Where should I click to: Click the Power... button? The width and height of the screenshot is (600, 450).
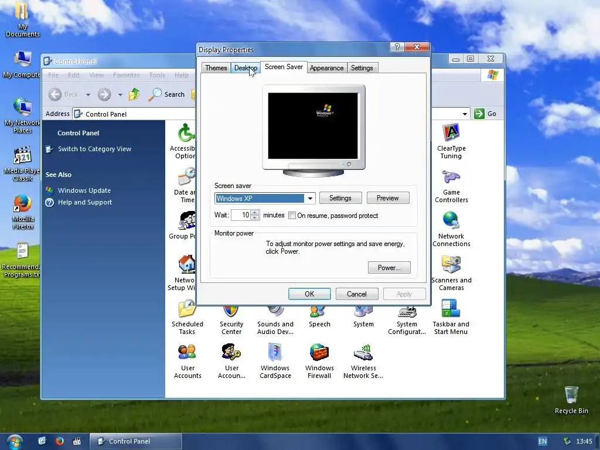click(x=389, y=267)
